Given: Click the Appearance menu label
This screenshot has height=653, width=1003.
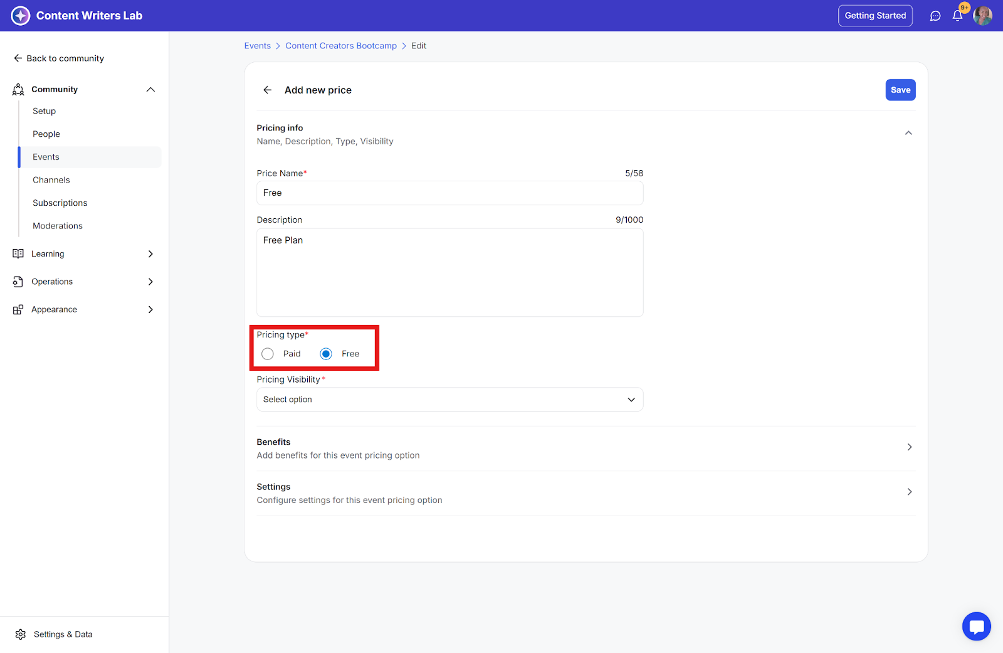Looking at the screenshot, I should pyautogui.click(x=54, y=309).
